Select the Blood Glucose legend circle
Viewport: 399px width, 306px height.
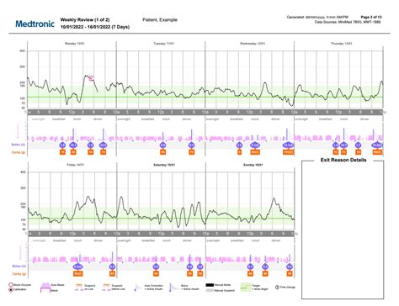(11, 285)
